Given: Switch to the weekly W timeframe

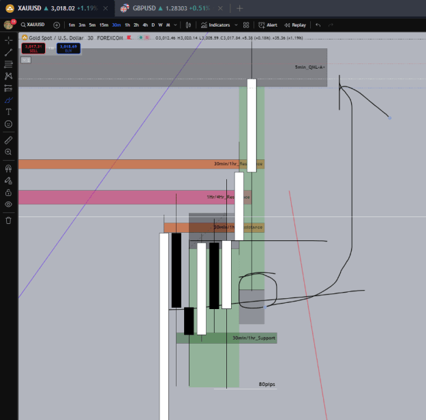Looking at the screenshot, I should point(160,25).
